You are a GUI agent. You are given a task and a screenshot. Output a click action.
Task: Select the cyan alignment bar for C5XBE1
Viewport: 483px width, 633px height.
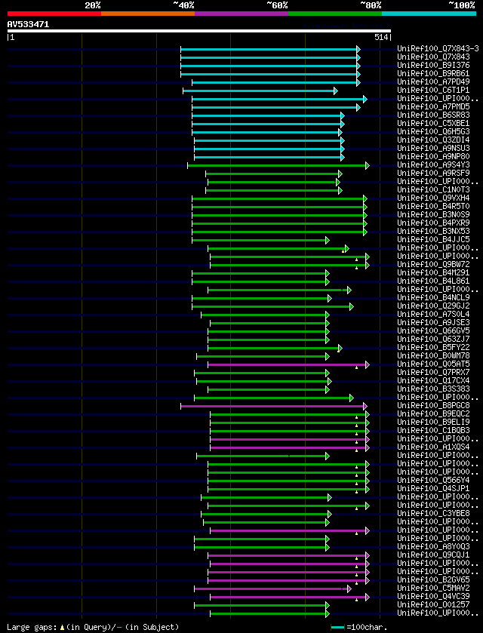point(268,124)
